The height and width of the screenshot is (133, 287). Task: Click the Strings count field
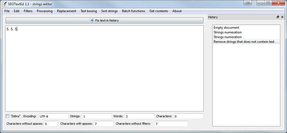click(97, 116)
